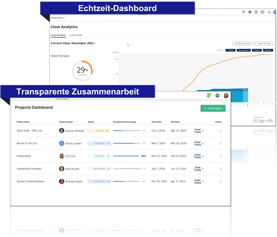The height and width of the screenshot is (237, 277).
Task: Click the 40% completion bar for System Implementation
Action: point(126,181)
